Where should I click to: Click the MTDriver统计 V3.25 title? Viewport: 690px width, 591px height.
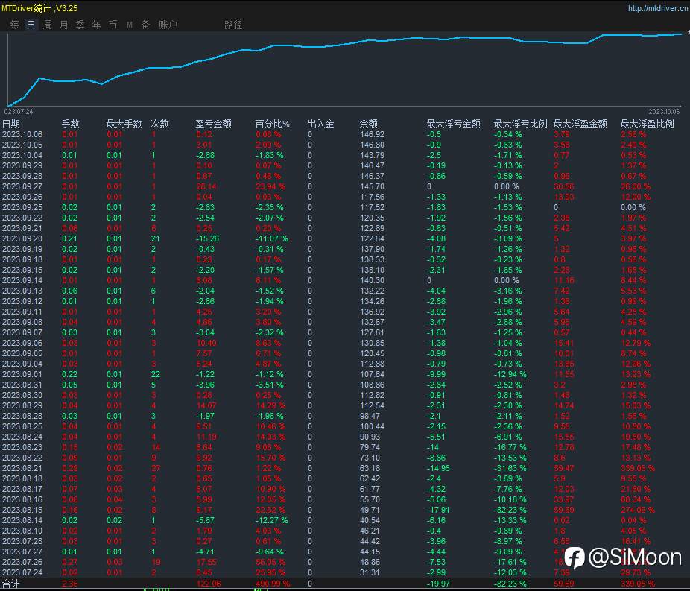tap(39, 8)
